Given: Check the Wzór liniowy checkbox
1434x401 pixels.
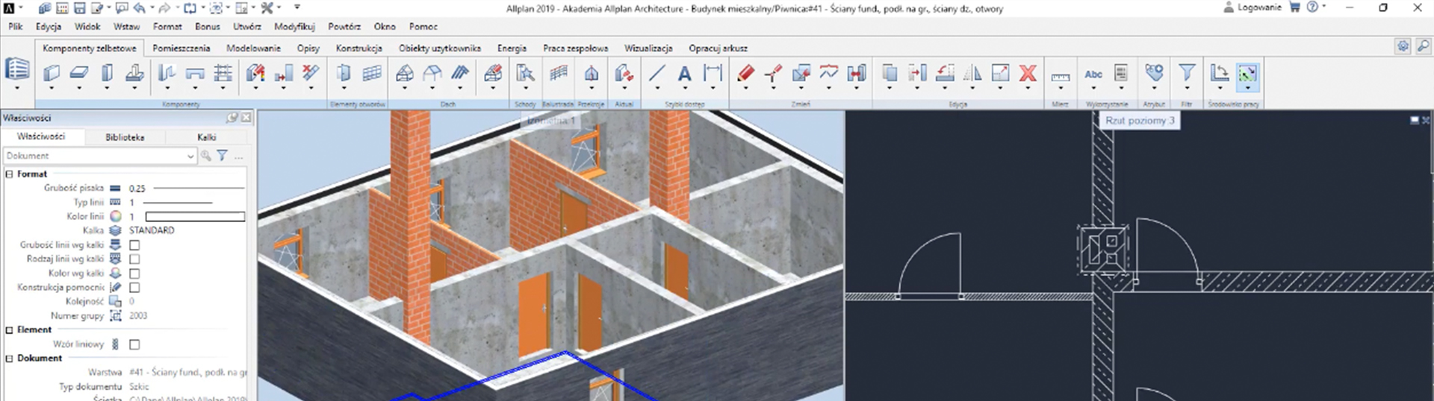Looking at the screenshot, I should 134,344.
